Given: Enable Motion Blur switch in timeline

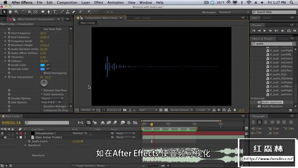Looking at the screenshot, I should tap(115, 123).
